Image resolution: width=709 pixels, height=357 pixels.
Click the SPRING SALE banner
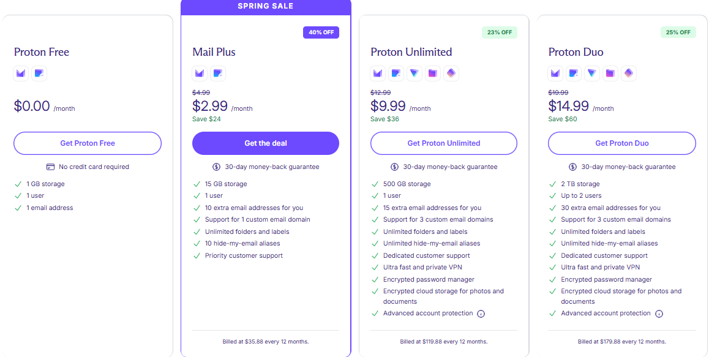tap(265, 6)
